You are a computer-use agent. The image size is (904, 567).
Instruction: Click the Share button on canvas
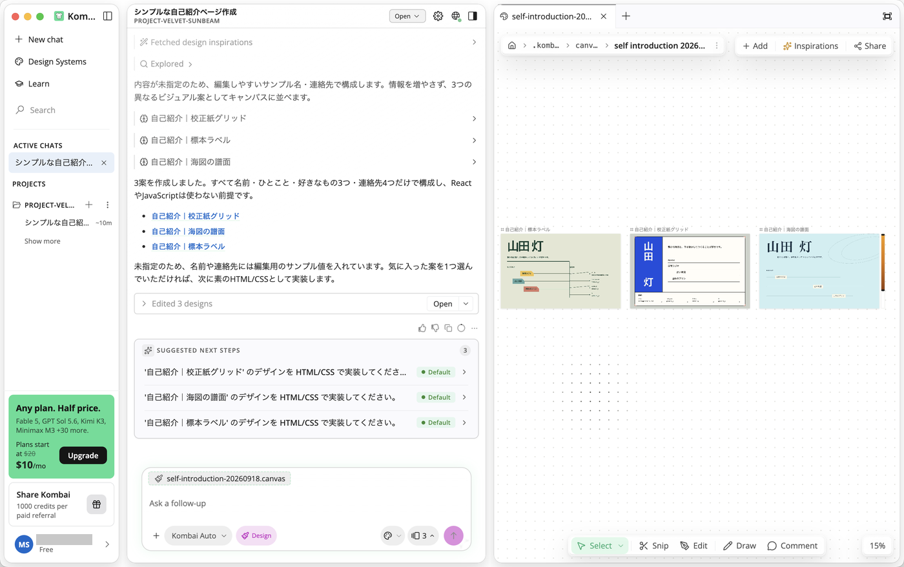click(870, 46)
